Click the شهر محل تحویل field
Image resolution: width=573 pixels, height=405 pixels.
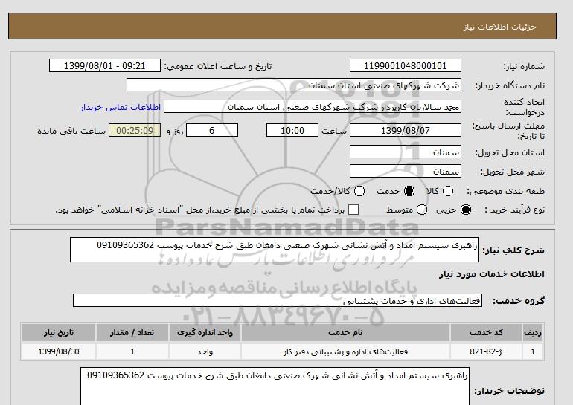406,171
